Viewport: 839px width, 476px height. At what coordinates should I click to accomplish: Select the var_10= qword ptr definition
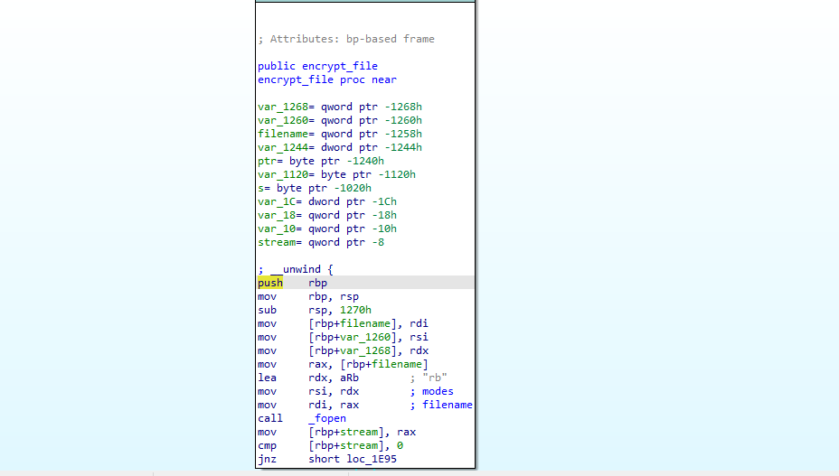point(327,229)
